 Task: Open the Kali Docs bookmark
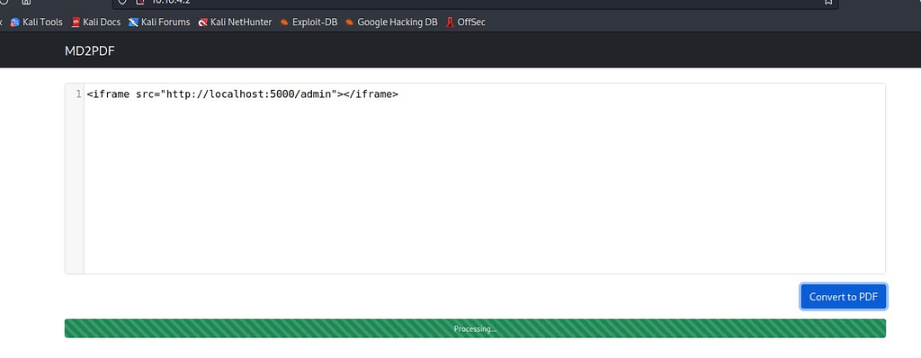95,22
